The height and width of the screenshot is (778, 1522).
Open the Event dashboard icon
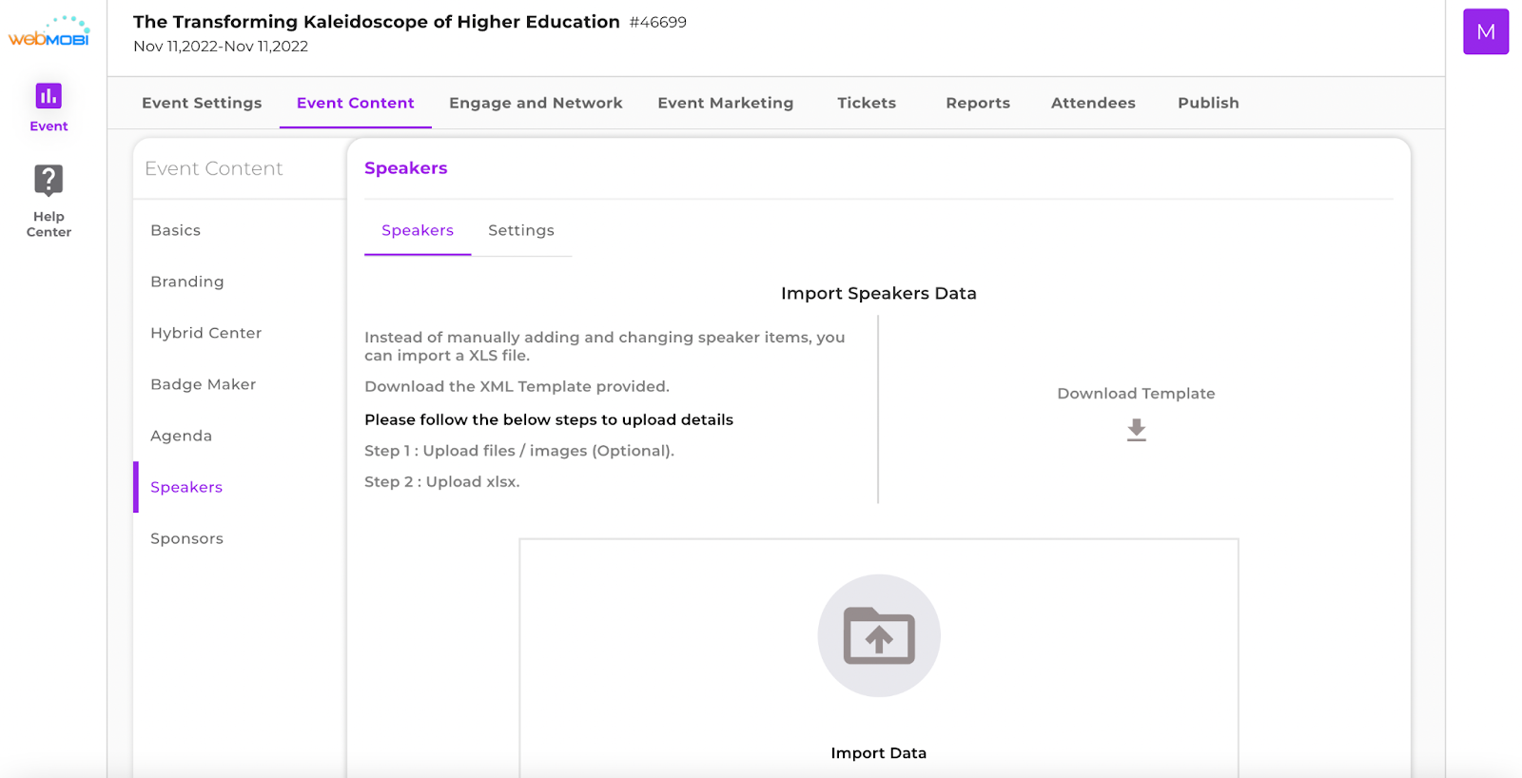click(49, 96)
